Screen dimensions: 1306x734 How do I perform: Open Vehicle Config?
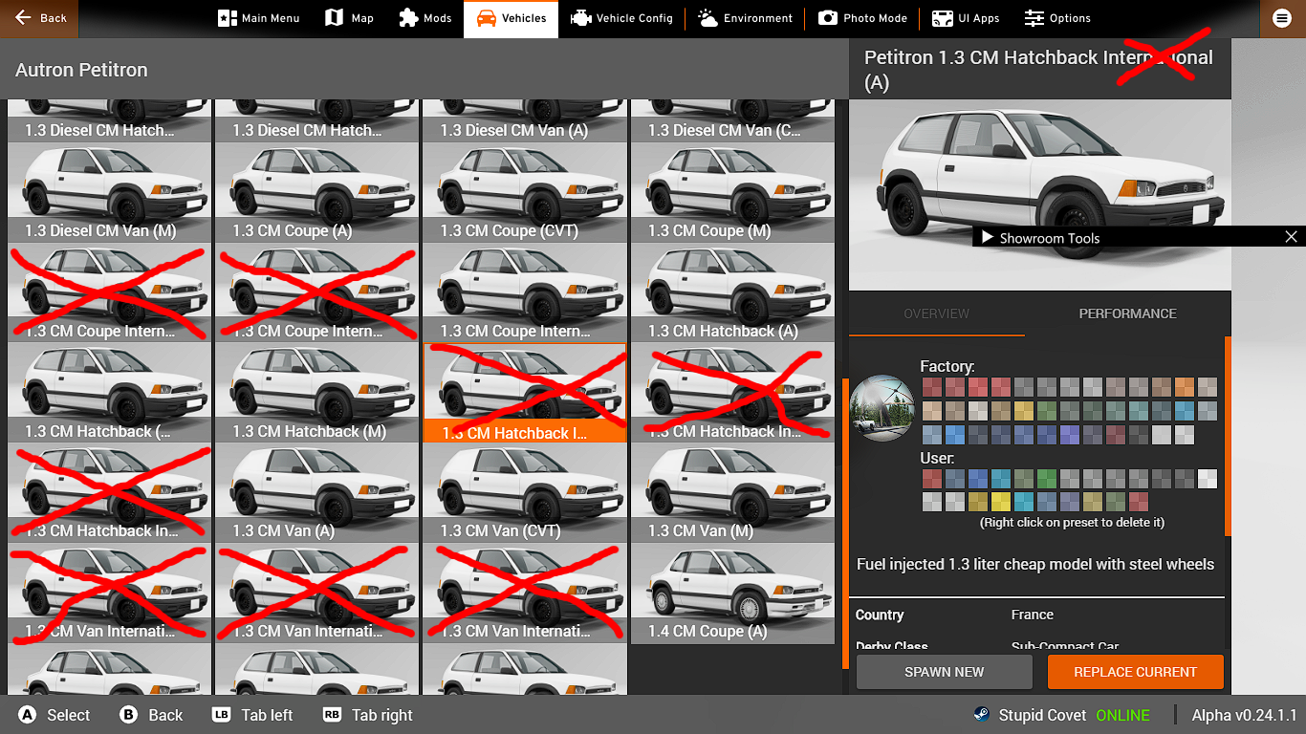621,18
